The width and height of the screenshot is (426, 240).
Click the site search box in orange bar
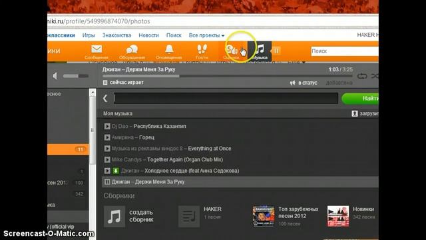tap(345, 51)
